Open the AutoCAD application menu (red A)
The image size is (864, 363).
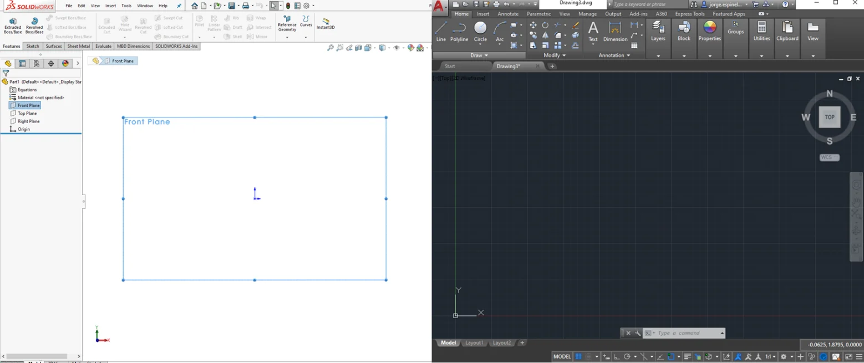[439, 7]
